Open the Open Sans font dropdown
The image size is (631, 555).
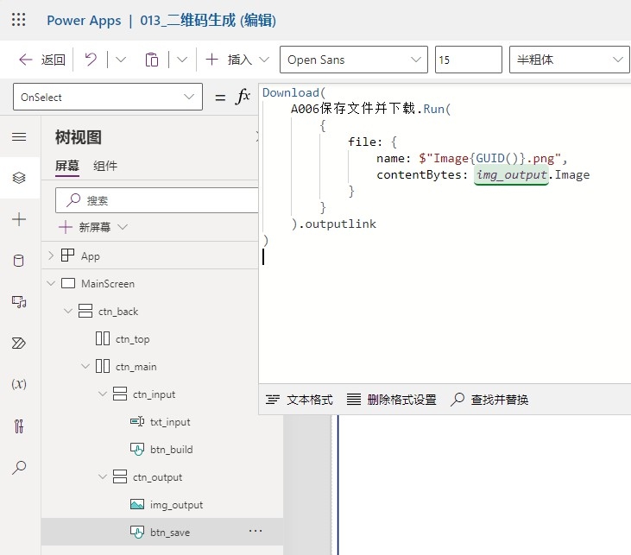[x=353, y=60]
